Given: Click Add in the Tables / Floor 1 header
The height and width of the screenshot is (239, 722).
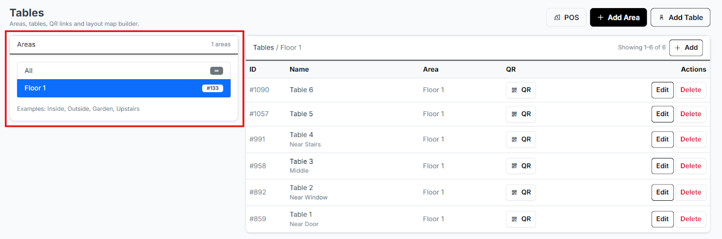Looking at the screenshot, I should [686, 48].
